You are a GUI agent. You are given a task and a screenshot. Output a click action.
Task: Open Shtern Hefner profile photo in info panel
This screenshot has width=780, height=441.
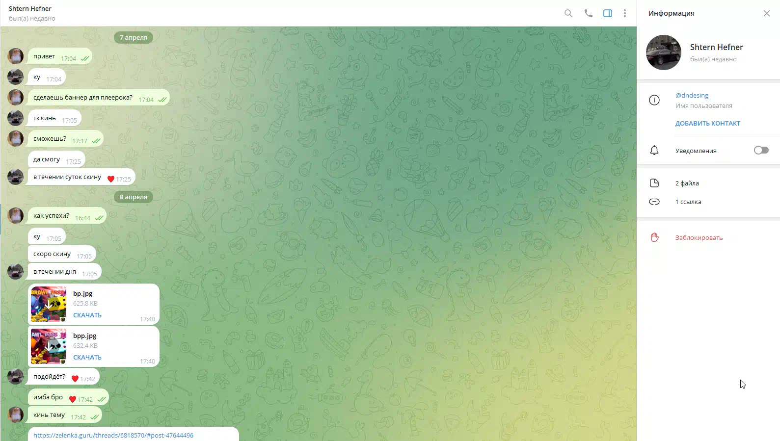pyautogui.click(x=663, y=52)
